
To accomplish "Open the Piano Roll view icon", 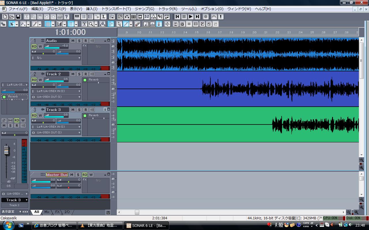I will click(77, 17).
